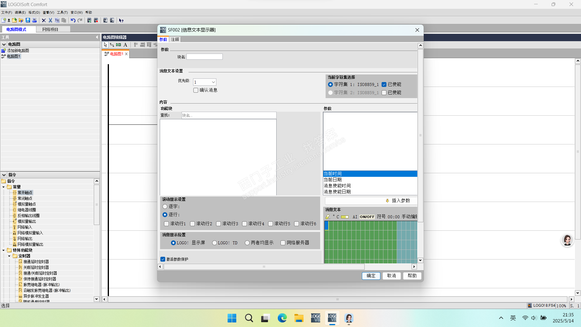Click the Save diskette icon in toolbar
The image size is (581, 327).
point(28,20)
